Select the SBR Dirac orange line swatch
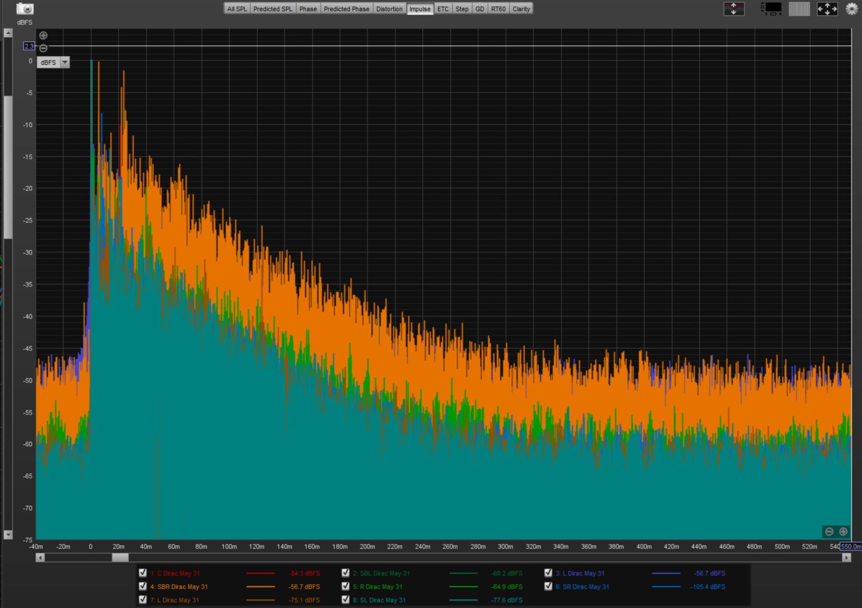Image resolution: width=862 pixels, height=608 pixels. point(261,587)
